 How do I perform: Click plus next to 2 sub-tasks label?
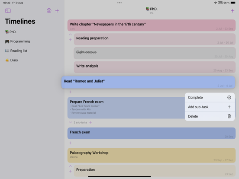pyautogui.click(x=90, y=122)
